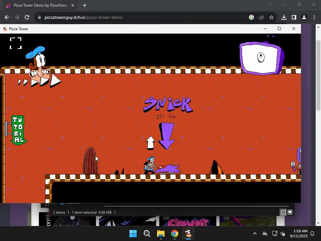The image size is (321, 241).
Task: Reload the itch.io page
Action: (x=27, y=18)
